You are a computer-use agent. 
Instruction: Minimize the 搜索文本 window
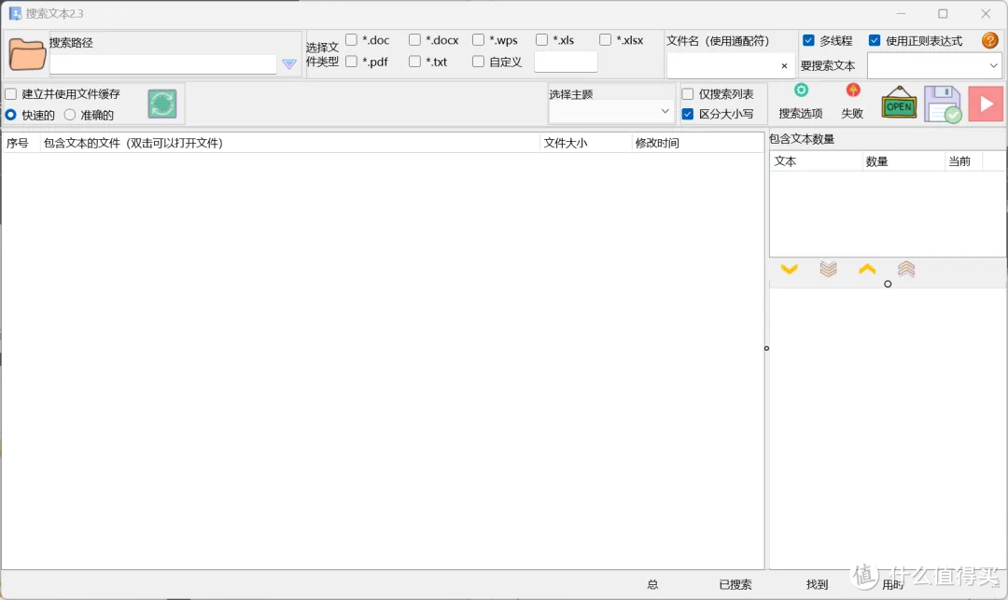901,13
